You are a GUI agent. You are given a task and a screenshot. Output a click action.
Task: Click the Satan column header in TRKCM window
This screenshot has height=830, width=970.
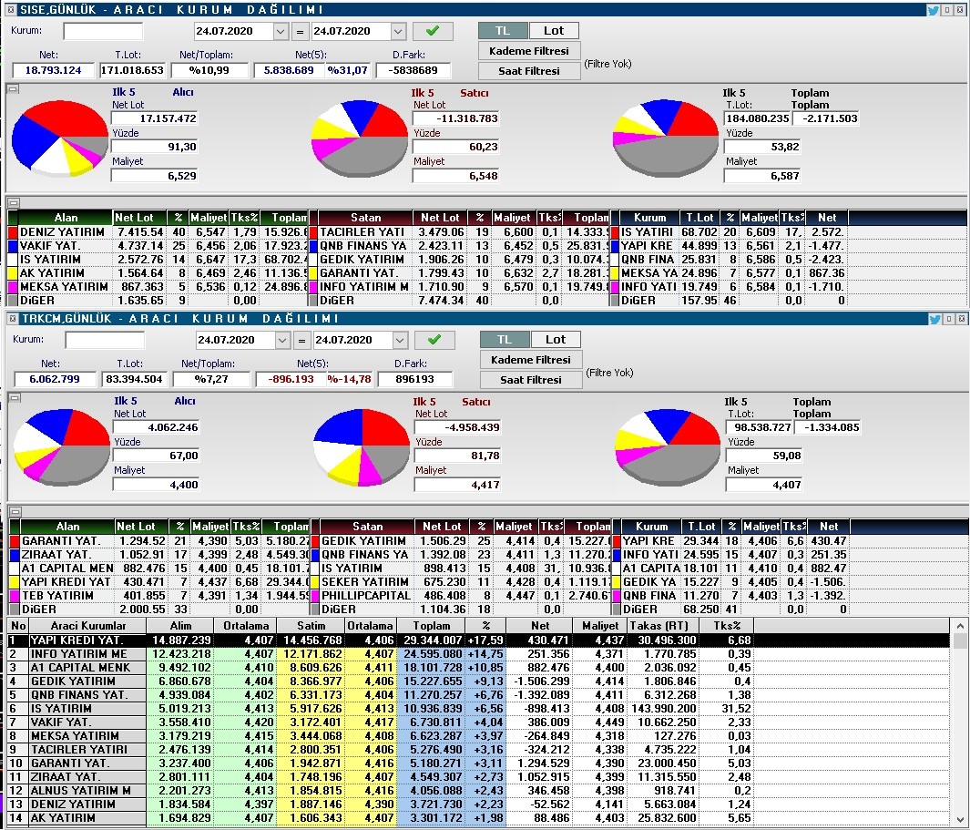pyautogui.click(x=367, y=527)
